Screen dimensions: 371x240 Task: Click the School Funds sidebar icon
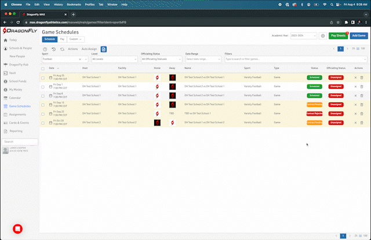(x=6, y=82)
